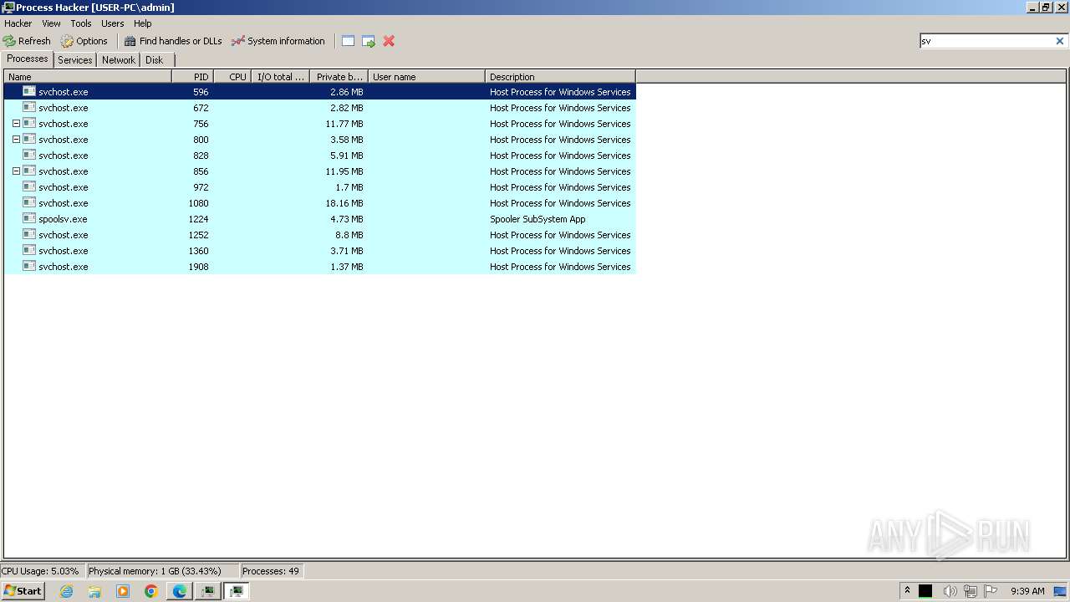Switch to the Services tab

75,60
